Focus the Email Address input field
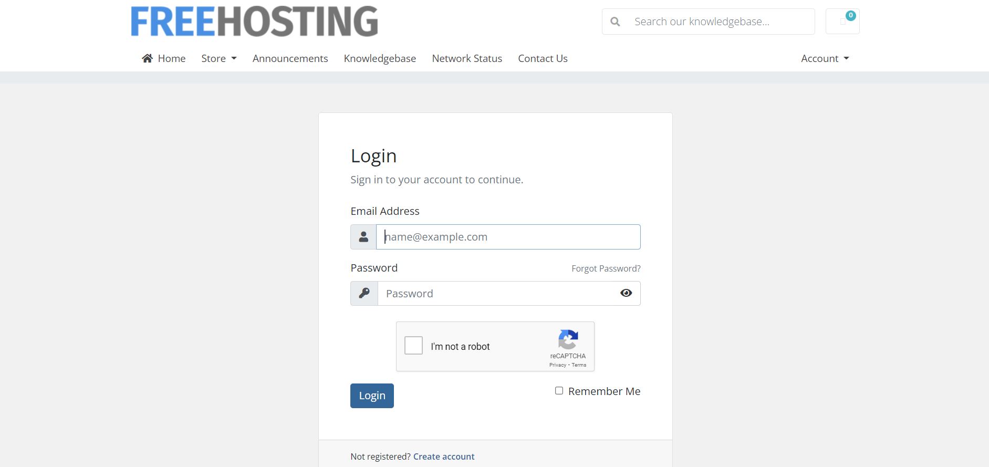This screenshot has height=467, width=989. (508, 237)
